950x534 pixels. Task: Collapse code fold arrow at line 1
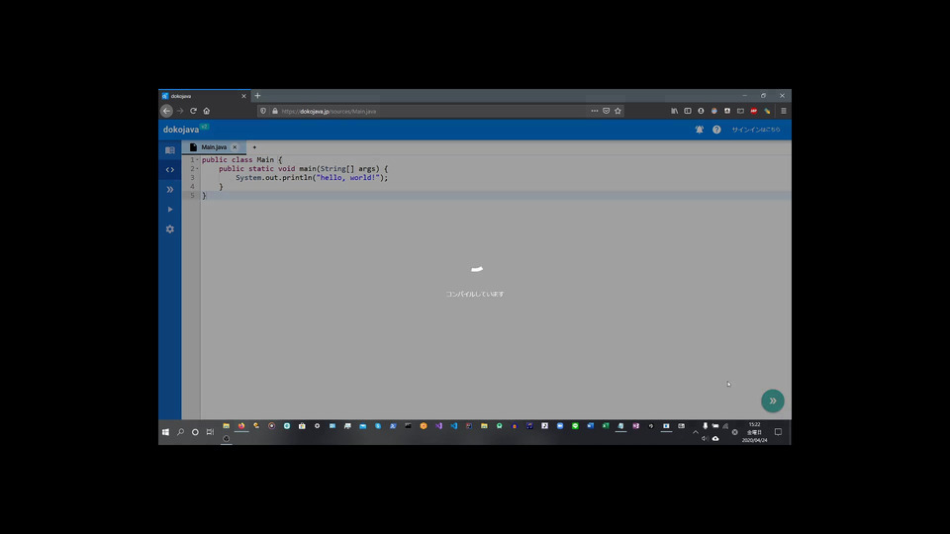pyautogui.click(x=198, y=160)
